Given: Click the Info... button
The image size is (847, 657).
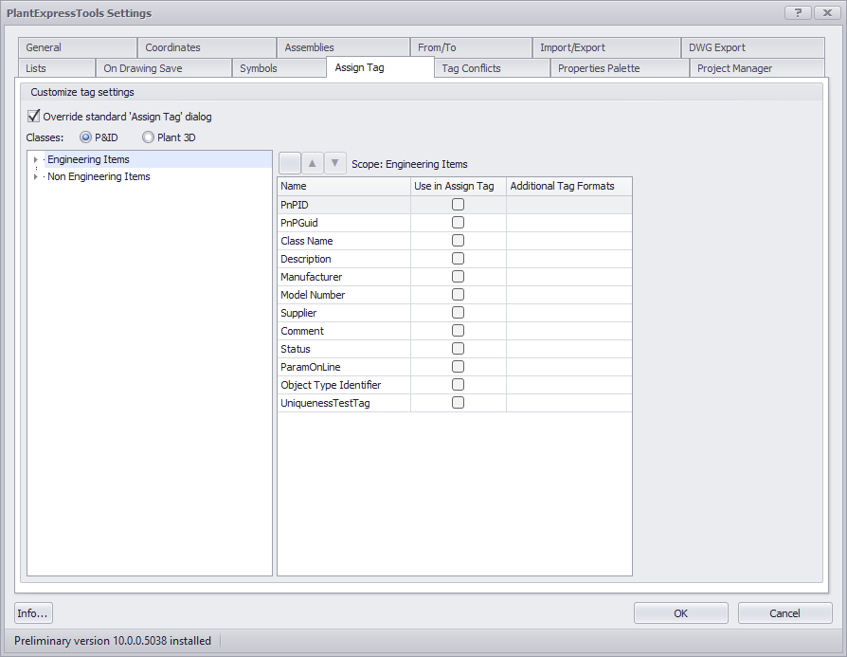Looking at the screenshot, I should click(33, 613).
